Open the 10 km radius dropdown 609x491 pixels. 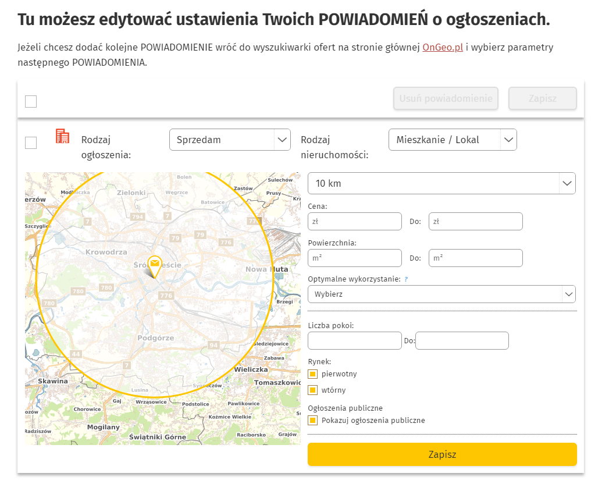pos(441,183)
